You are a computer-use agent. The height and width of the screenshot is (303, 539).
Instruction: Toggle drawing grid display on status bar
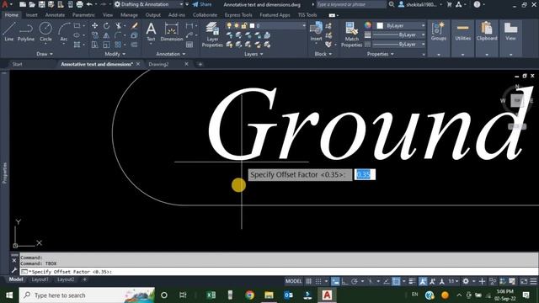pyautogui.click(x=309, y=281)
